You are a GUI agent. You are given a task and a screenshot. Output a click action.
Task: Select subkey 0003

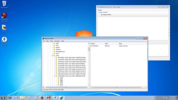click(x=61, y=84)
